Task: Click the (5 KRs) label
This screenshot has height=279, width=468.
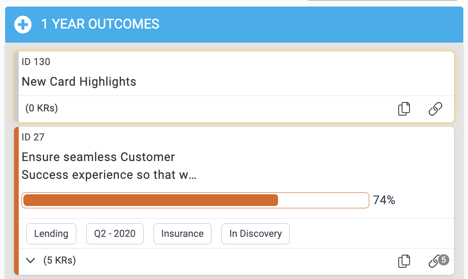Action: (x=59, y=260)
